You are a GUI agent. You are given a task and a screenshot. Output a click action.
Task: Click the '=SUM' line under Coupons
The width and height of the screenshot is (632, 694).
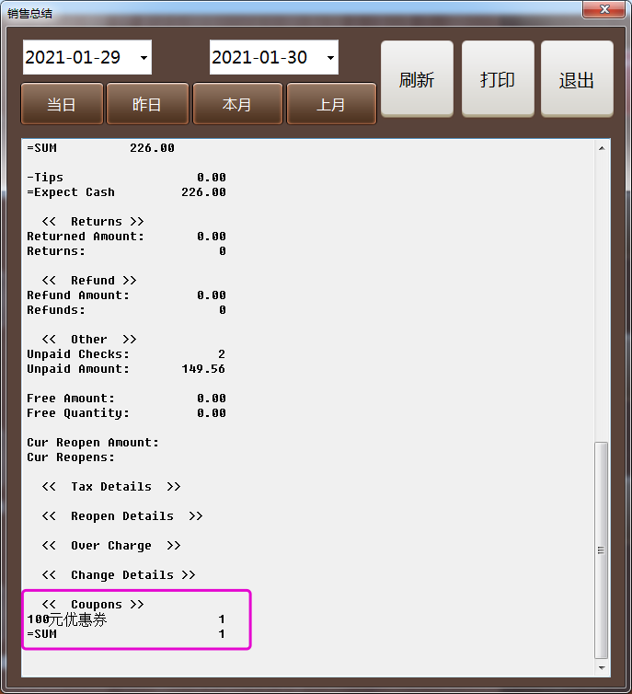[126, 634]
